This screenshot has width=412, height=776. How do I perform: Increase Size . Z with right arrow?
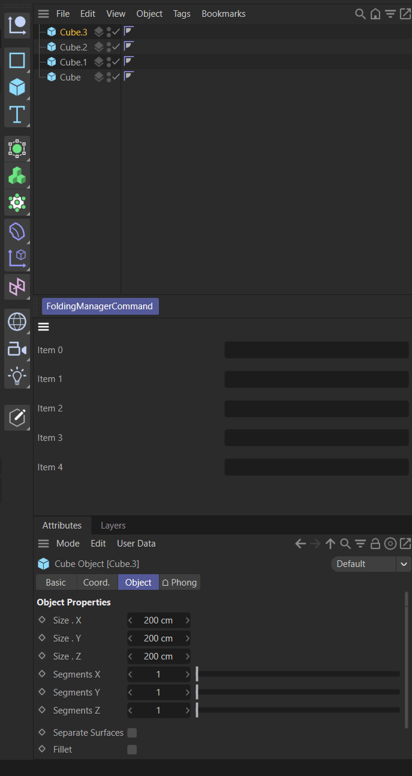coord(187,656)
